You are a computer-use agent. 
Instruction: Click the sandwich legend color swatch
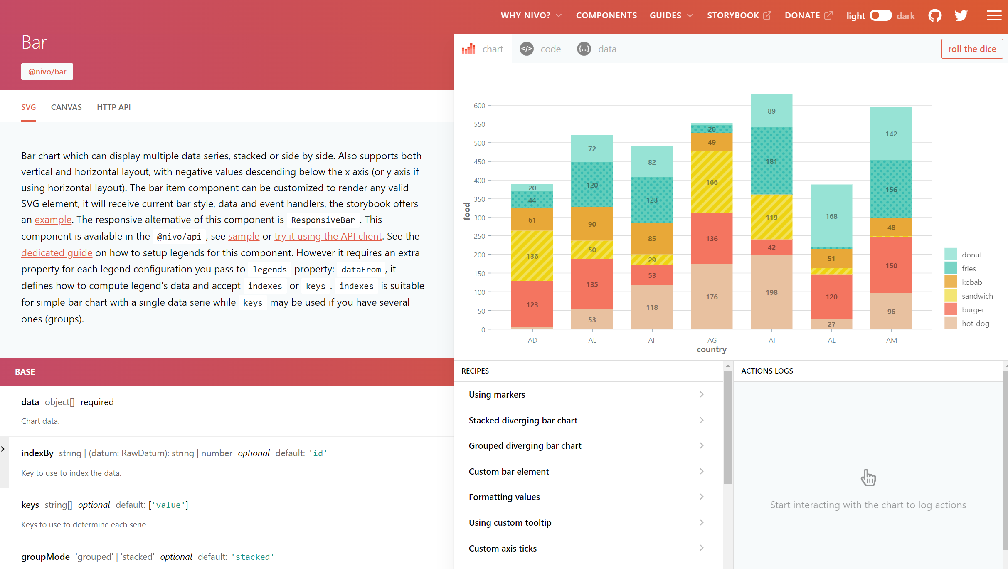click(x=951, y=296)
